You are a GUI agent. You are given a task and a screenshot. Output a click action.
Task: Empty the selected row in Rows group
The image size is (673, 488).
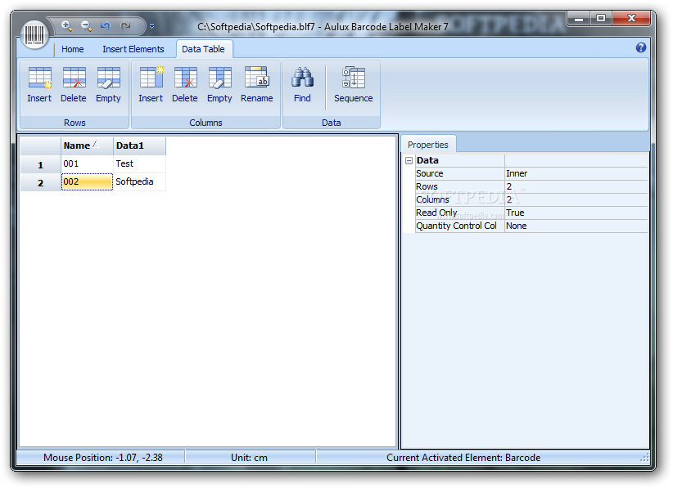coord(108,85)
